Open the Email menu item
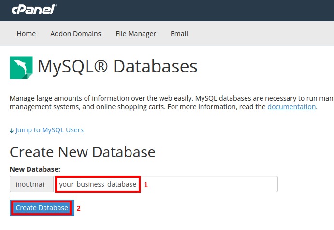 179,34
